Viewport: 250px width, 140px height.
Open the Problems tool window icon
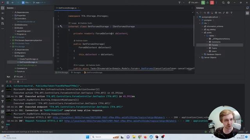tap(3, 122)
